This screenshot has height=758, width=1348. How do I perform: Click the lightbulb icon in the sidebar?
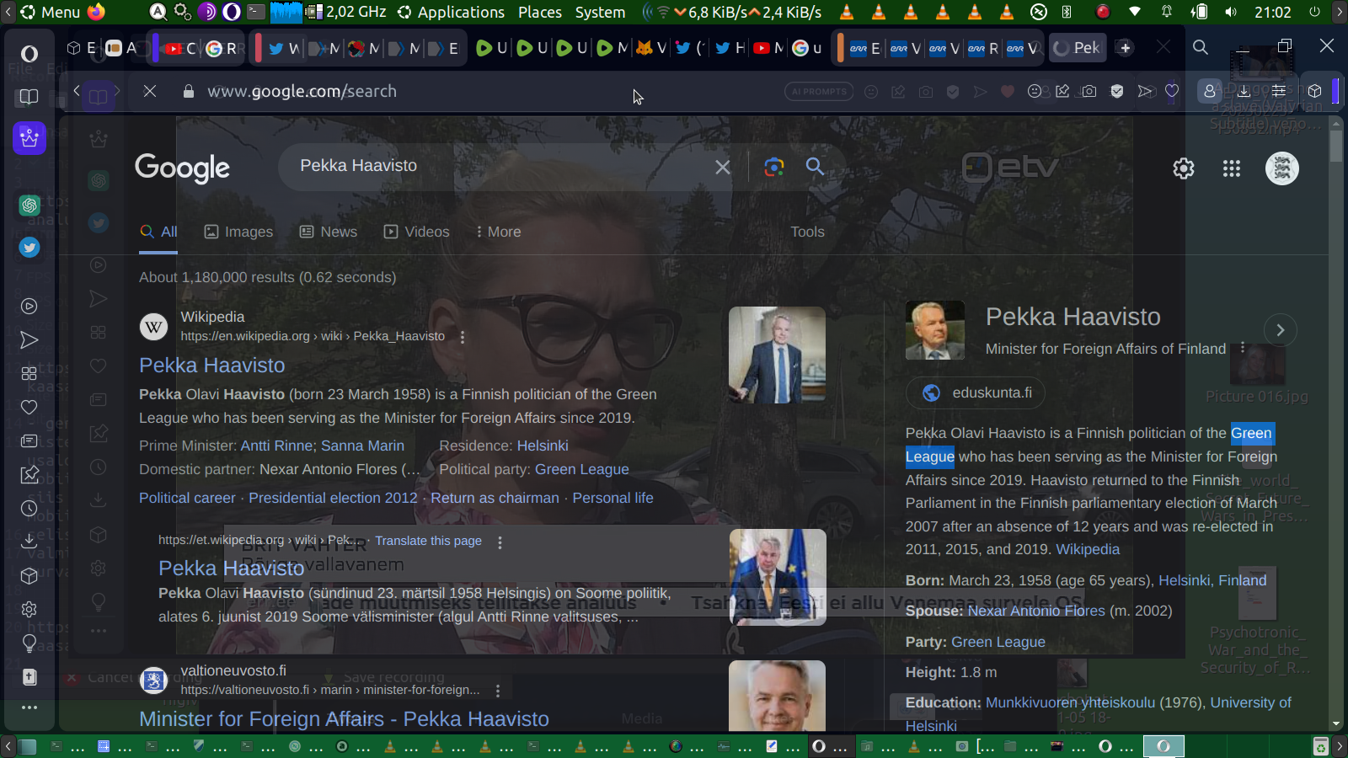[29, 643]
